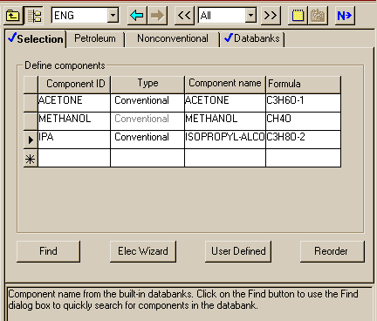Viewport: 377px width, 321px height.
Task: Click the IPA row selector arrow
Action: tap(31, 140)
